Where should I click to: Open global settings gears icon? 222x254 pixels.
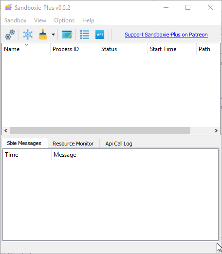[x=10, y=35]
